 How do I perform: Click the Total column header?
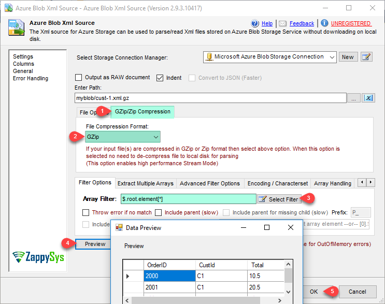point(266,265)
